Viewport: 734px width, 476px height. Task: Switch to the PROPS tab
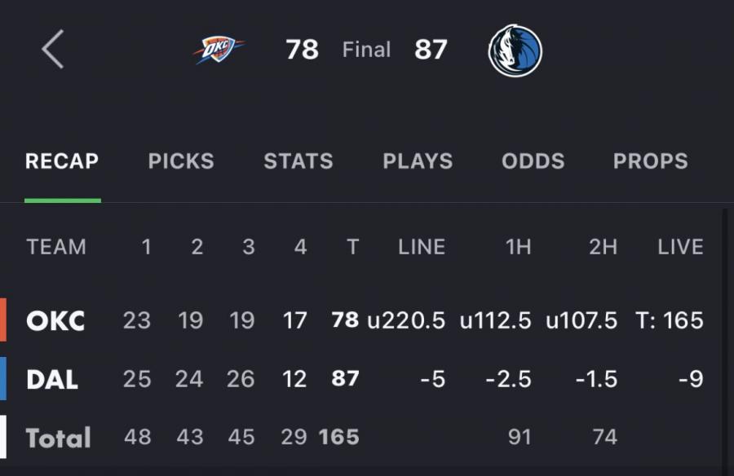click(651, 161)
